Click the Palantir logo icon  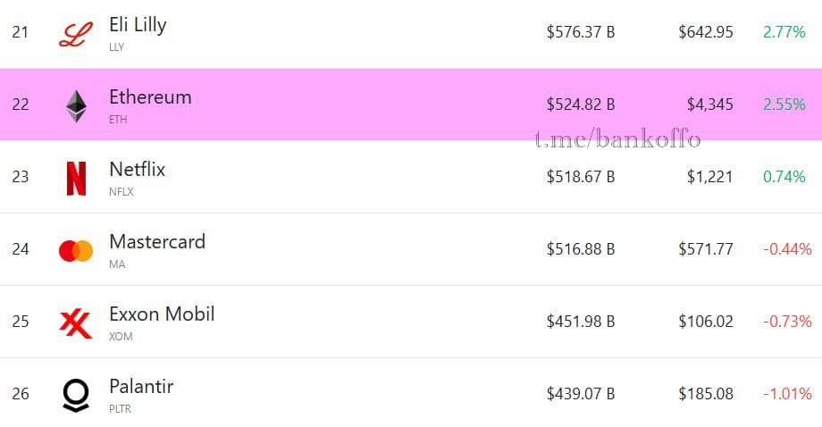pos(76,395)
